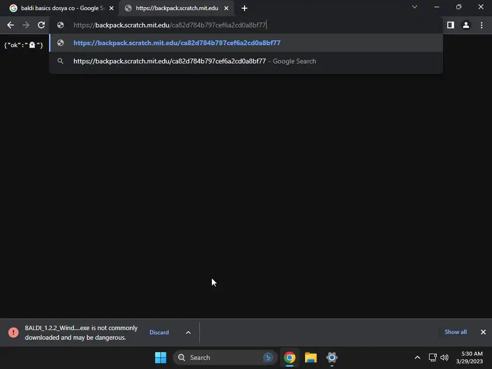The height and width of the screenshot is (369, 492).
Task: Click the forward navigation arrow
Action: point(26,25)
